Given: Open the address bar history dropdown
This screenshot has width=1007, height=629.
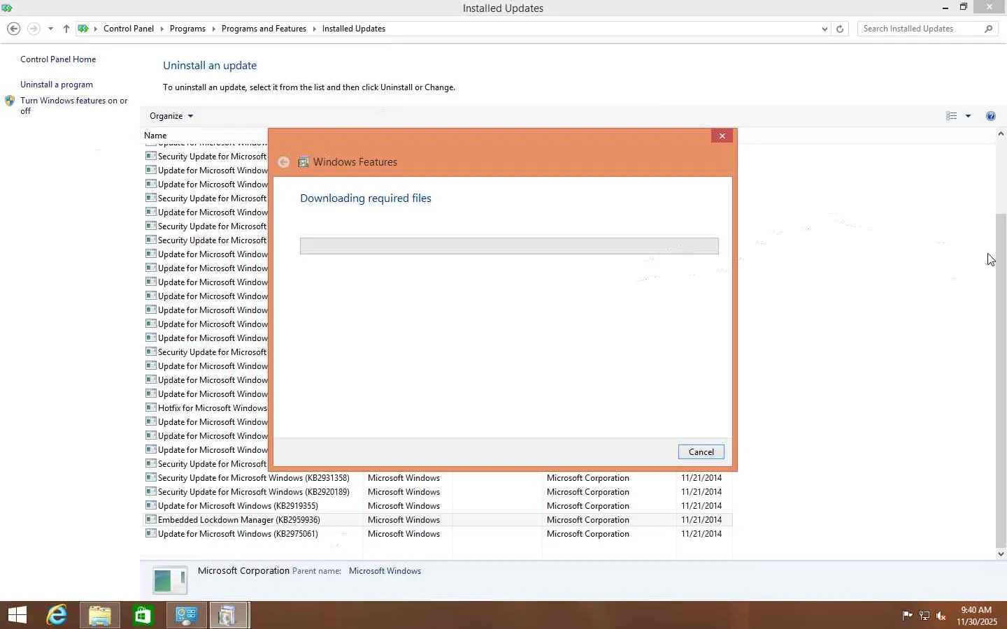Looking at the screenshot, I should [824, 29].
